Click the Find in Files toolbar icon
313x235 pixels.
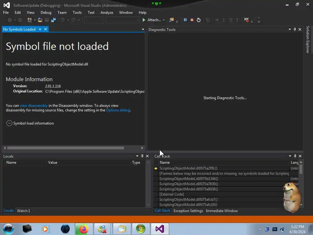(x=171, y=20)
